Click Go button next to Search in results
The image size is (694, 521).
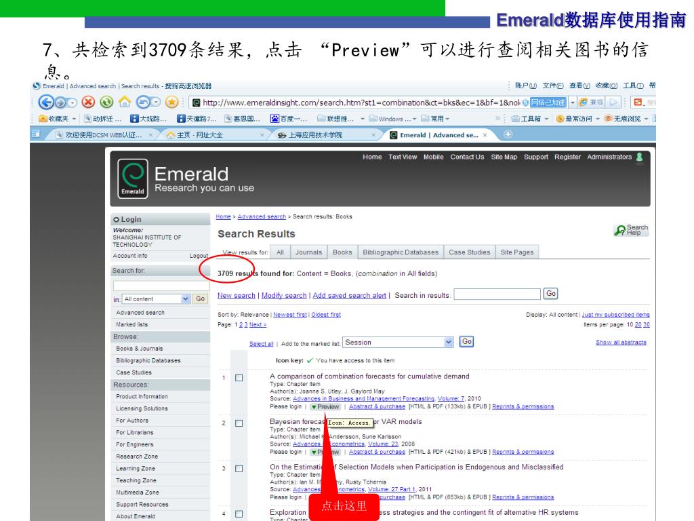(550, 293)
